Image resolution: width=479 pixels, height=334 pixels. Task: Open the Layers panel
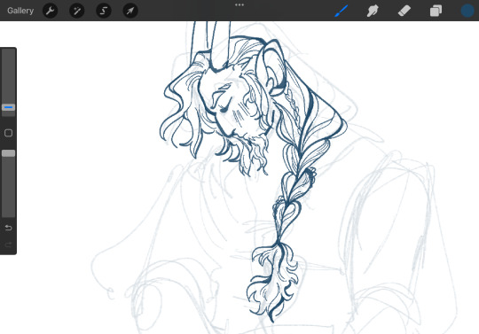(436, 11)
